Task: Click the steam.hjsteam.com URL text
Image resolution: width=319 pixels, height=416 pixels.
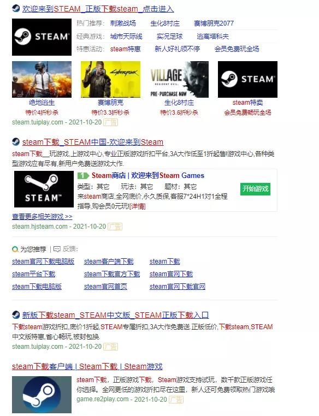Action: [40, 227]
